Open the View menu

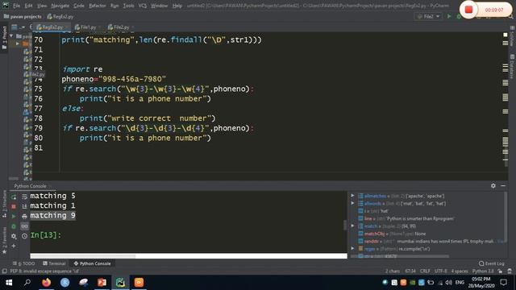pos(42,6)
